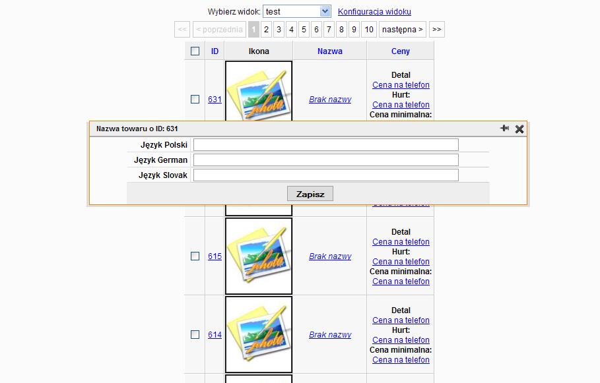Click the photo thumbnail of product 614
The image size is (600, 383).
tap(259, 334)
